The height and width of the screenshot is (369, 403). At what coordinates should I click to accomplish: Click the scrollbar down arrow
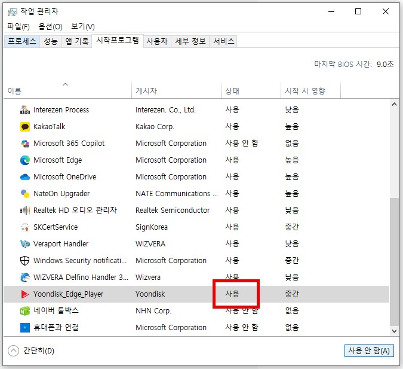pyautogui.click(x=394, y=331)
